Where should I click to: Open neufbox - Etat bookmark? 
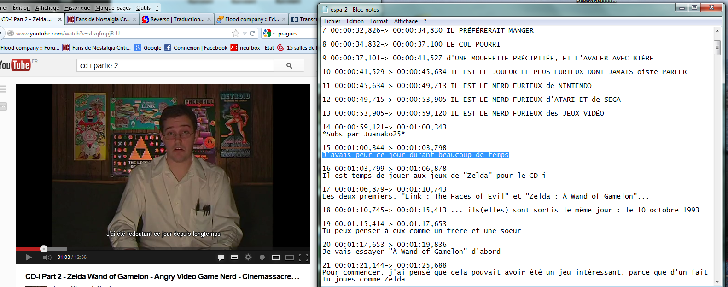coord(252,47)
